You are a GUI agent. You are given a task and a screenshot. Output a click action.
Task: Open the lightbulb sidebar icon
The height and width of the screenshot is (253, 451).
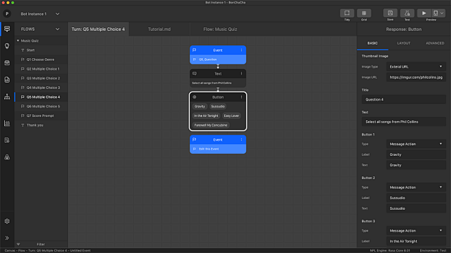click(x=7, y=46)
